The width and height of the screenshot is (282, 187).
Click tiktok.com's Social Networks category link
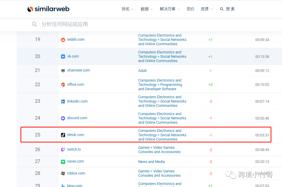(x=162, y=135)
